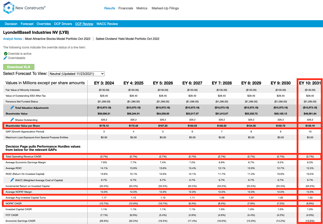Viewport: 323px width, 224px height.
Task: Open Overrides in the blue submenu
Action: [44, 24]
